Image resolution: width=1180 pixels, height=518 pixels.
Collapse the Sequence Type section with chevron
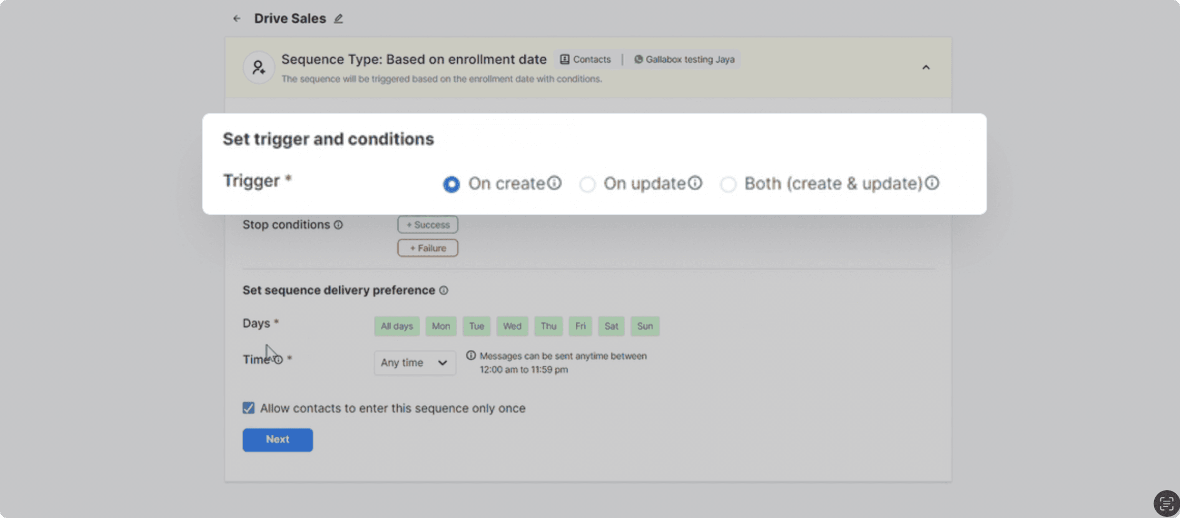pos(926,67)
